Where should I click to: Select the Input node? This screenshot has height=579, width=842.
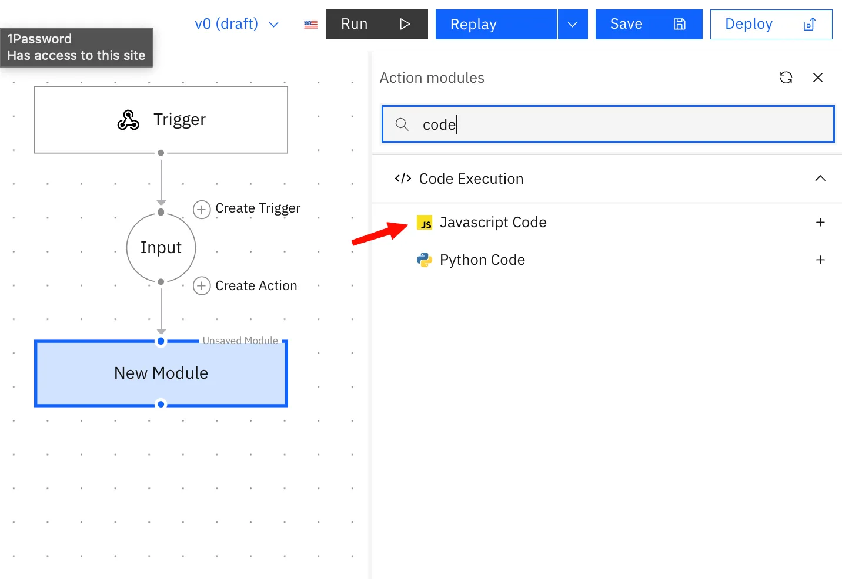point(161,248)
